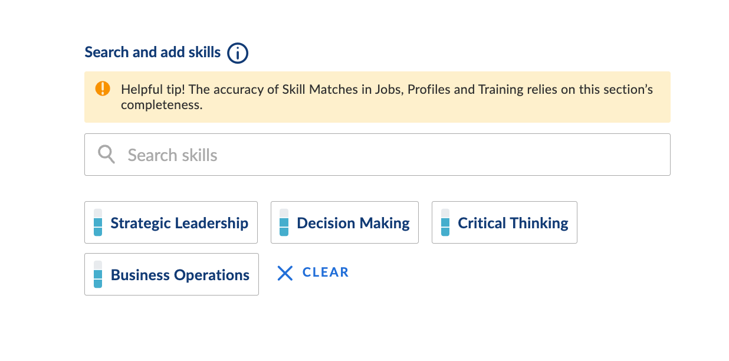Click the Business Operations skill level meter
The height and width of the screenshot is (361, 729).
click(x=98, y=274)
